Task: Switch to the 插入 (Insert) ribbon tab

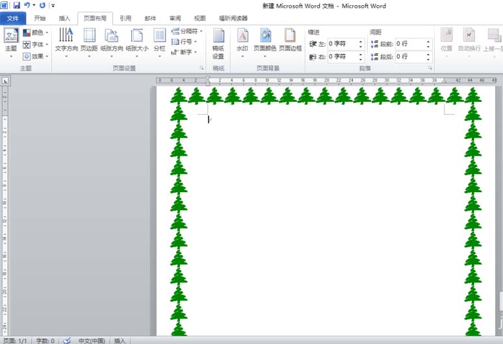Action: (64, 18)
